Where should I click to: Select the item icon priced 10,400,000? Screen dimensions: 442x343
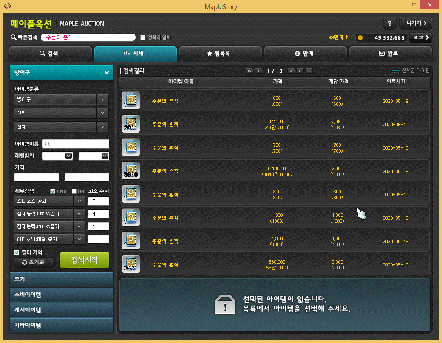[131, 171]
